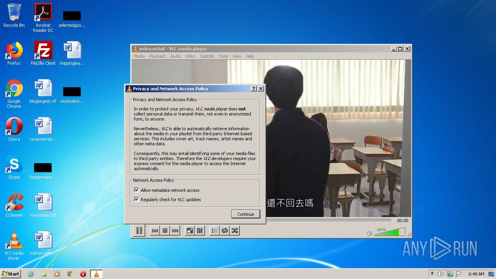Click the VLC window resize grip corner
The width and height of the screenshot is (496, 279).
(x=408, y=235)
